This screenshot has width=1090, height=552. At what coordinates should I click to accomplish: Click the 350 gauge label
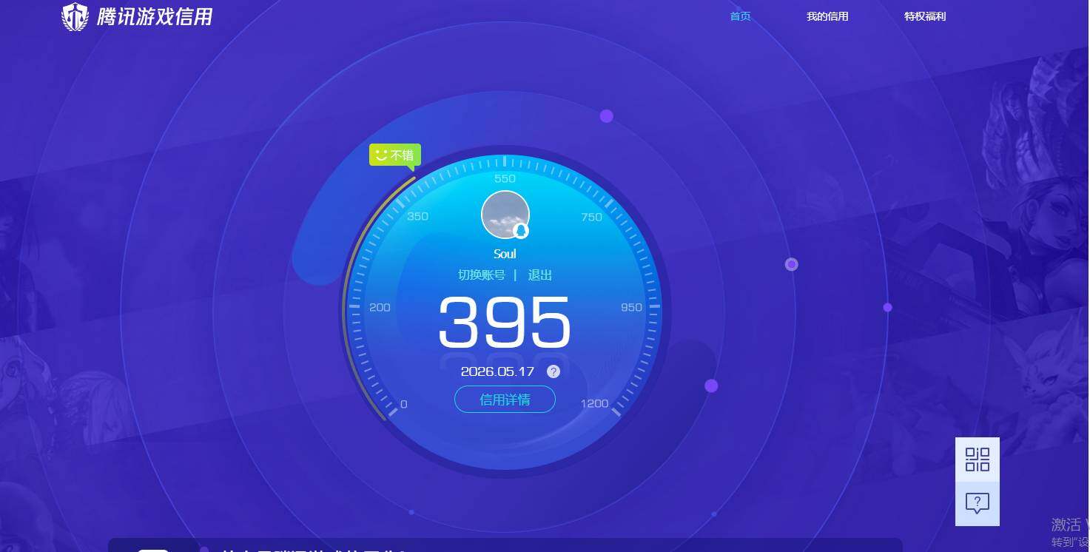coord(417,216)
